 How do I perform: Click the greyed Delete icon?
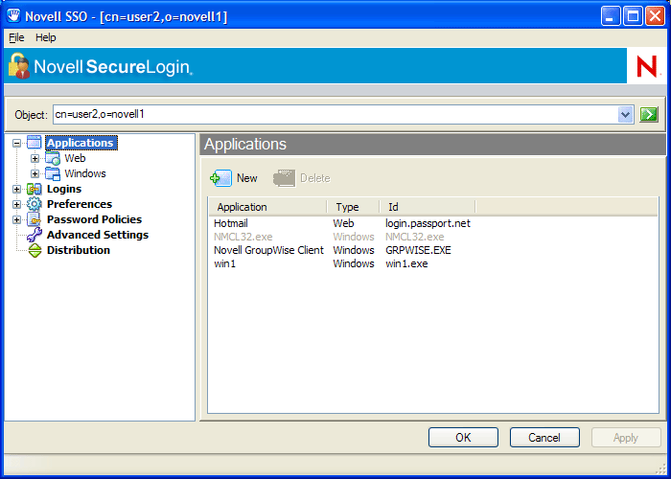click(x=284, y=178)
